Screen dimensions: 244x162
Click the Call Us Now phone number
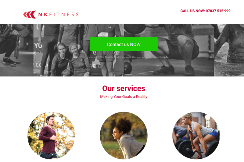click(205, 11)
